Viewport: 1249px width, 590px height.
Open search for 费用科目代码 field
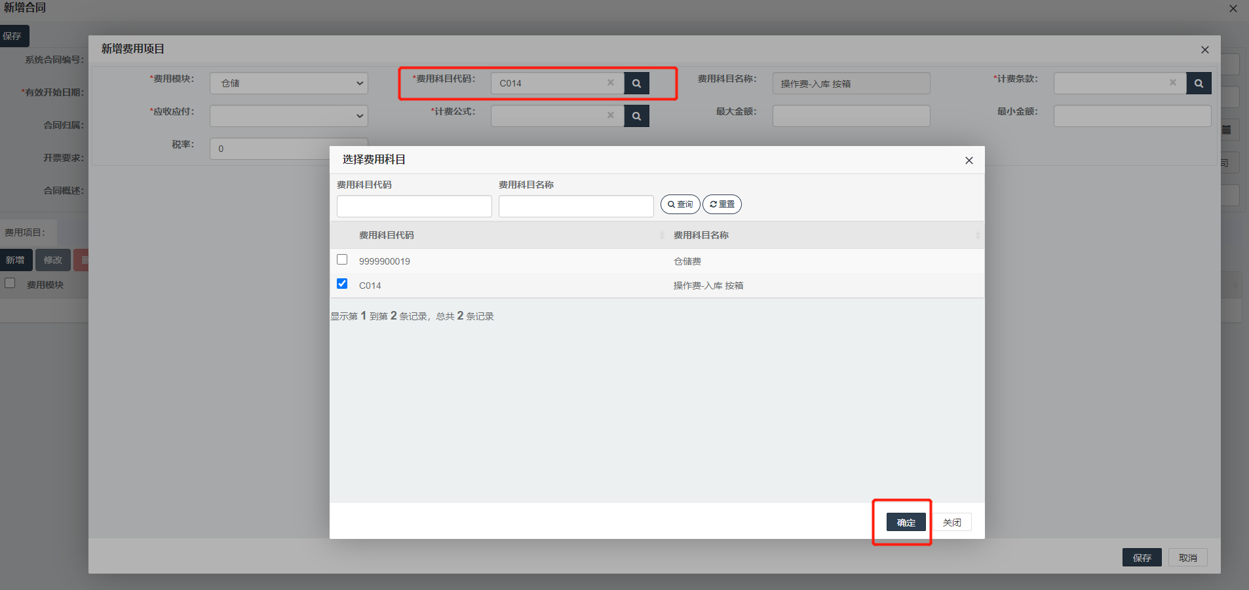coord(636,83)
